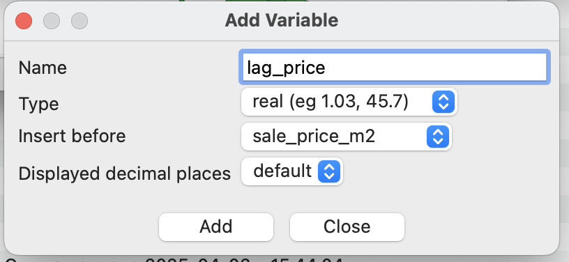This screenshot has width=569, height=262.
Task: Click the Add Variable title bar text
Action: tap(282, 20)
